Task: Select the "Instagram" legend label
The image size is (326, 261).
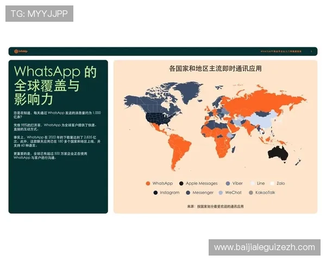Action: [170, 192]
